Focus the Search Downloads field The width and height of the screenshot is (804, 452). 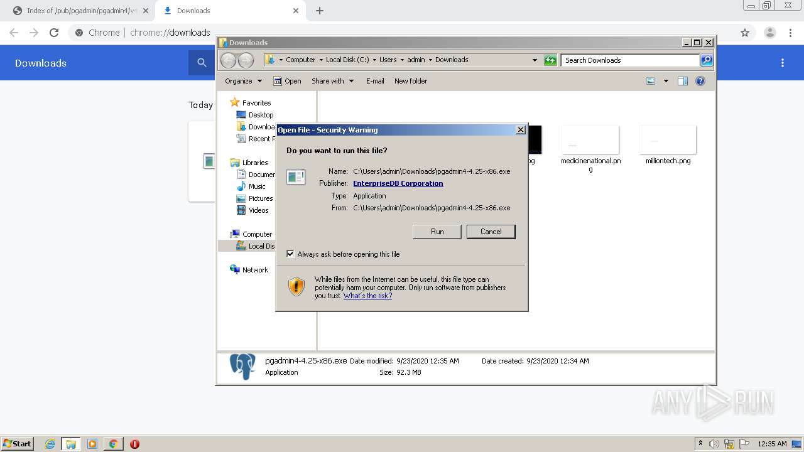630,60
